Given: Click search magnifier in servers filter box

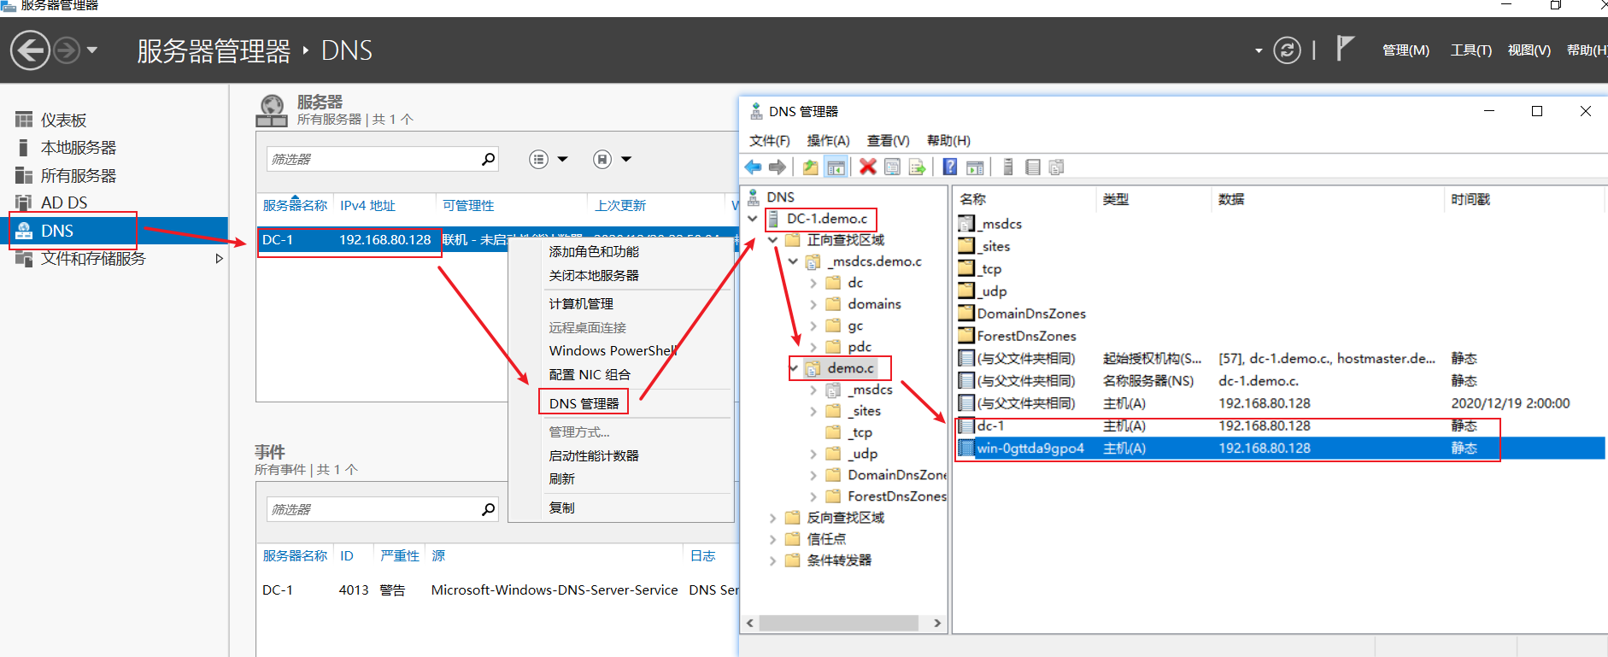Looking at the screenshot, I should (488, 159).
